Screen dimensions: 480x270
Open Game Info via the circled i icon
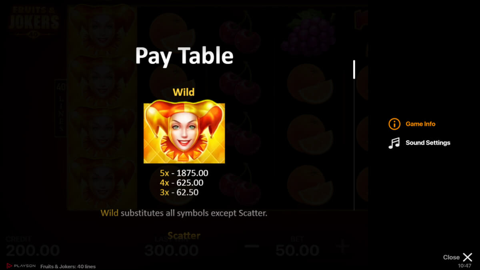coord(394,124)
